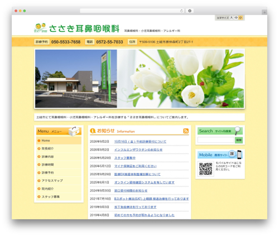
Task: Click the green 検索 search button
Action: point(239,140)
